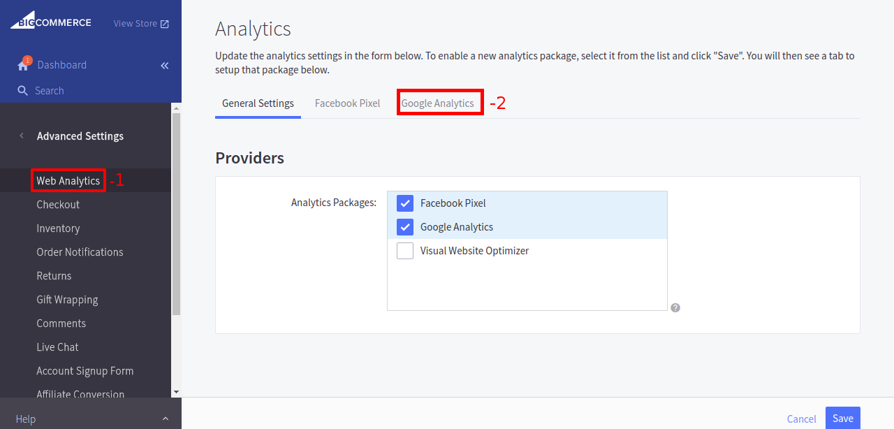Click the sidebar scrollbar thumb
The height and width of the screenshot is (429, 894).
point(176,213)
